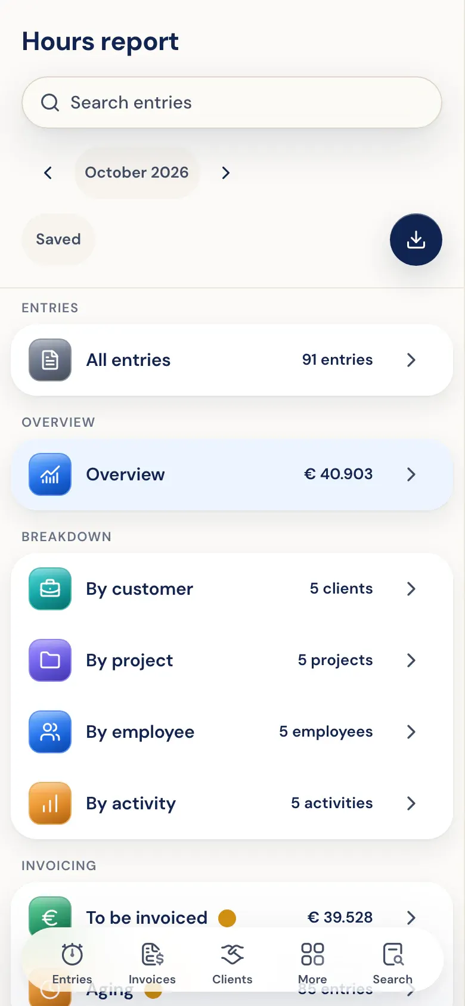This screenshot has width=465, height=1006.
Task: Open the Overview chart icon
Action: [x=50, y=474]
